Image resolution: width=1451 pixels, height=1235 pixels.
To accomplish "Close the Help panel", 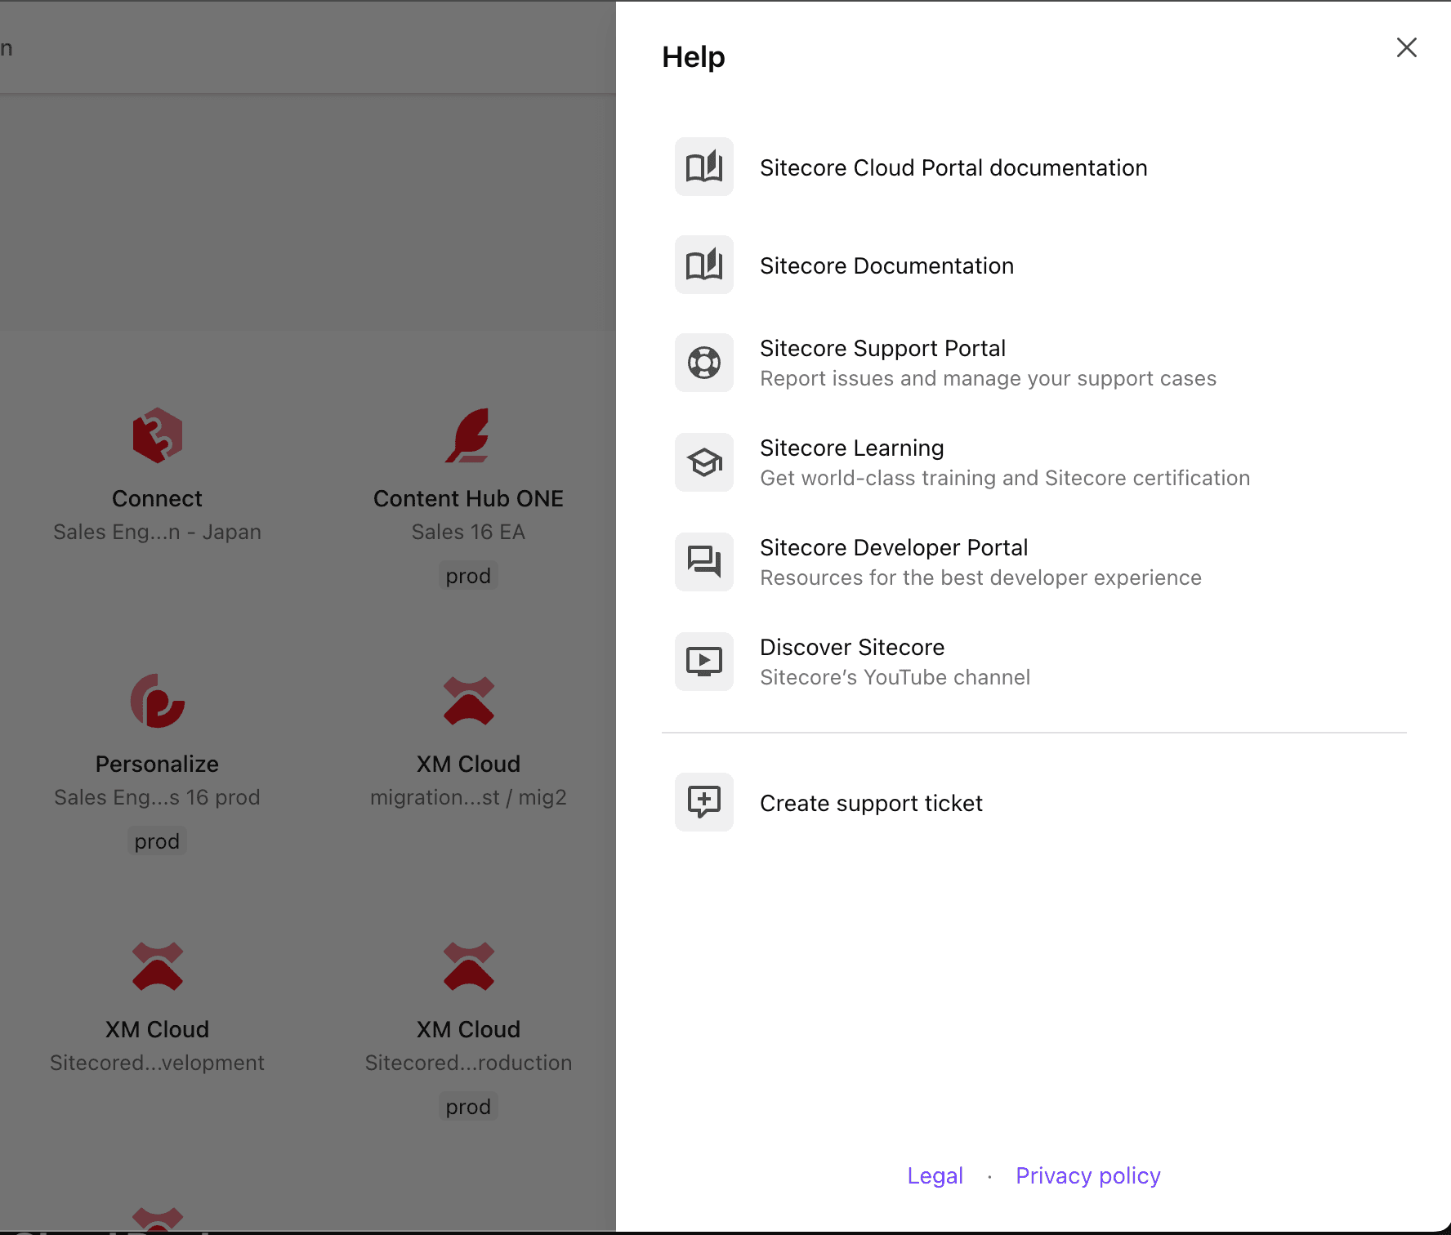I will point(1406,47).
